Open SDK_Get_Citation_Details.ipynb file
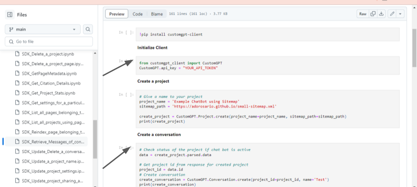 click(51, 83)
